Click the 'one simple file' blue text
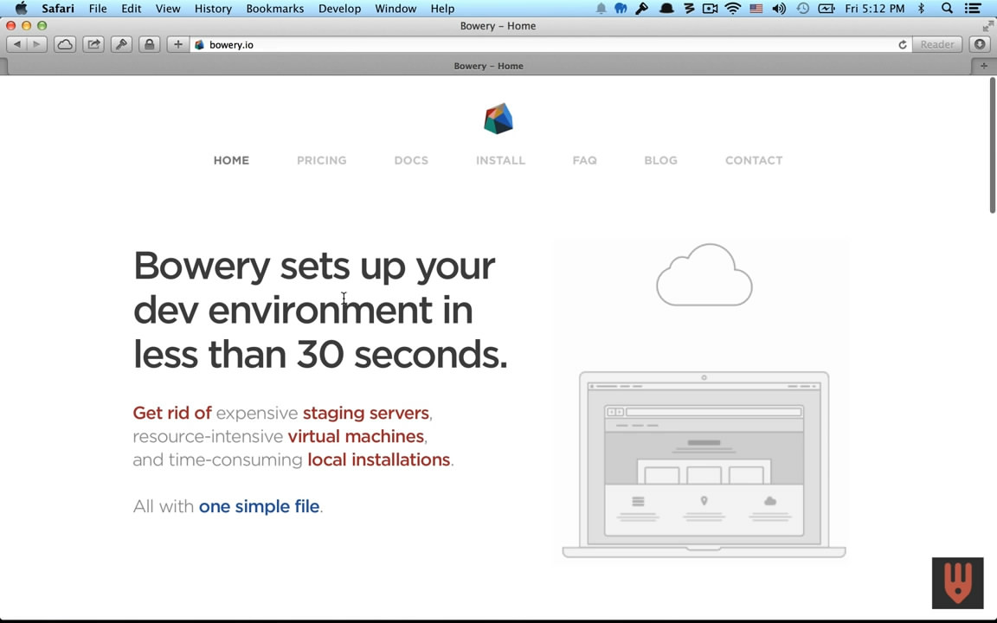 point(259,506)
